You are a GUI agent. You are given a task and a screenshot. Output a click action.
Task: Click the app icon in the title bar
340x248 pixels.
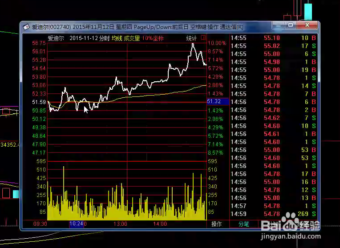click(26, 27)
